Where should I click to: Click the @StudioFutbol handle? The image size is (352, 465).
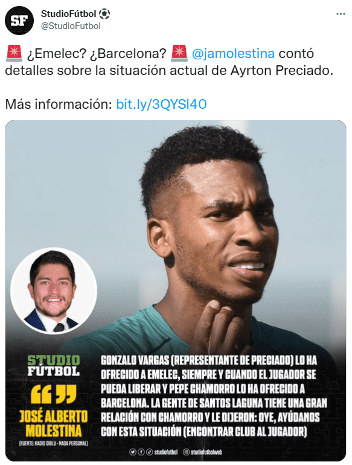71,26
